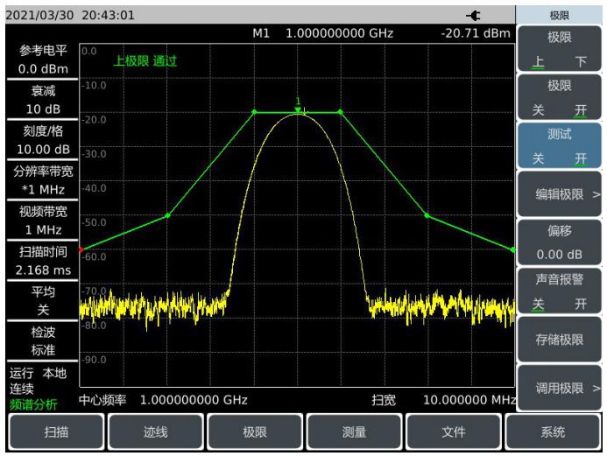Open the 迹线 bottom menu
The image size is (607, 456).
156,431
